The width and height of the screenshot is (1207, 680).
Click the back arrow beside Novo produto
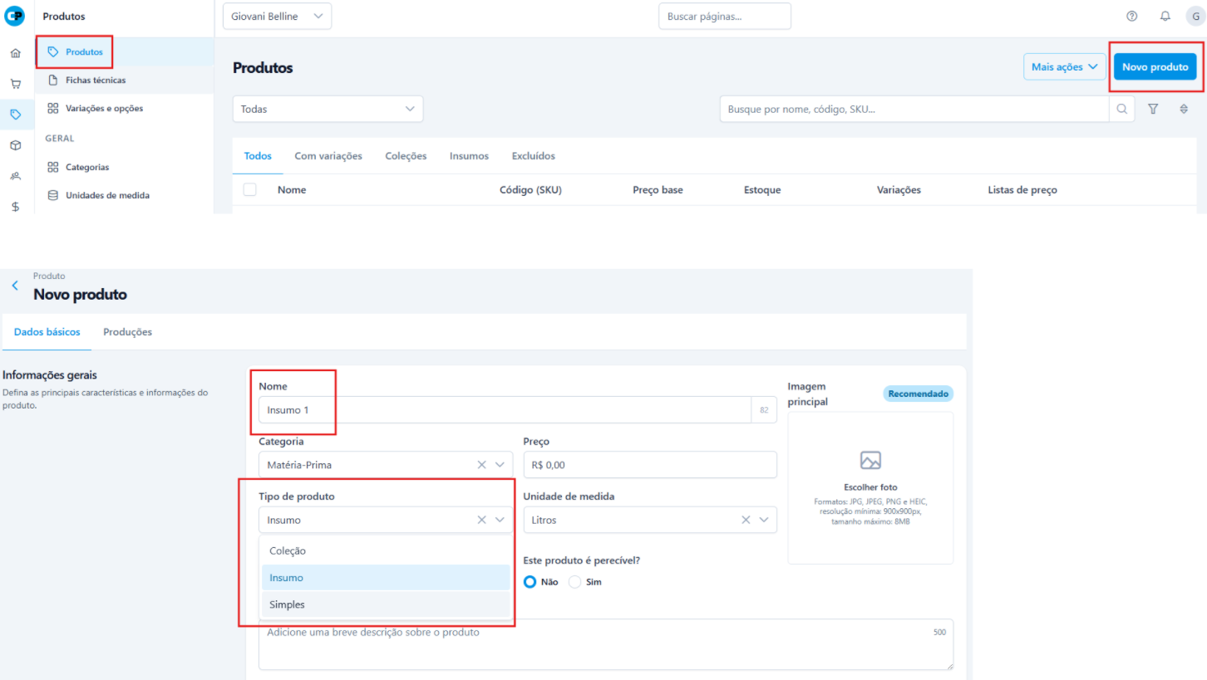click(x=14, y=286)
